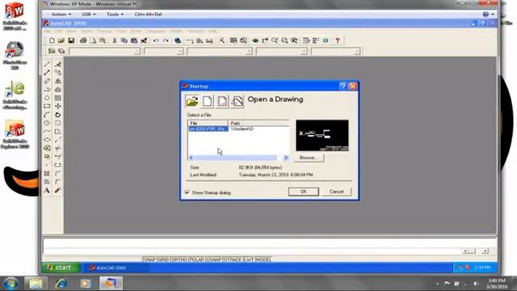Select the Array modify tool
Image resolution: width=517 pixels, height=291 pixels.
point(57,98)
